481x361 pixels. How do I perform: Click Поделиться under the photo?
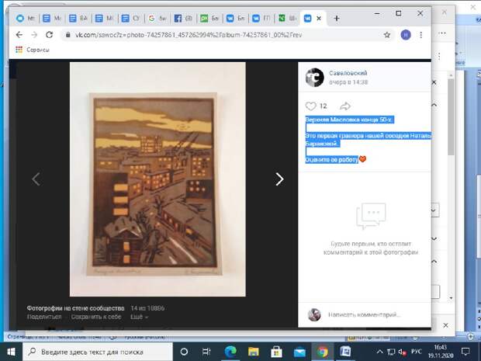(44, 317)
